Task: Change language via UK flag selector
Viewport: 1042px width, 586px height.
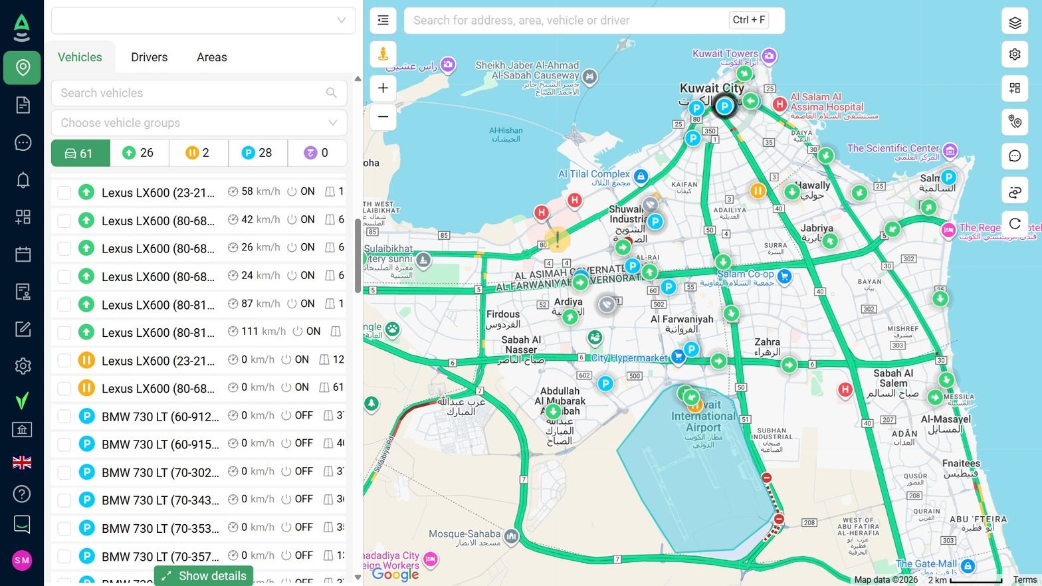Action: pyautogui.click(x=23, y=462)
